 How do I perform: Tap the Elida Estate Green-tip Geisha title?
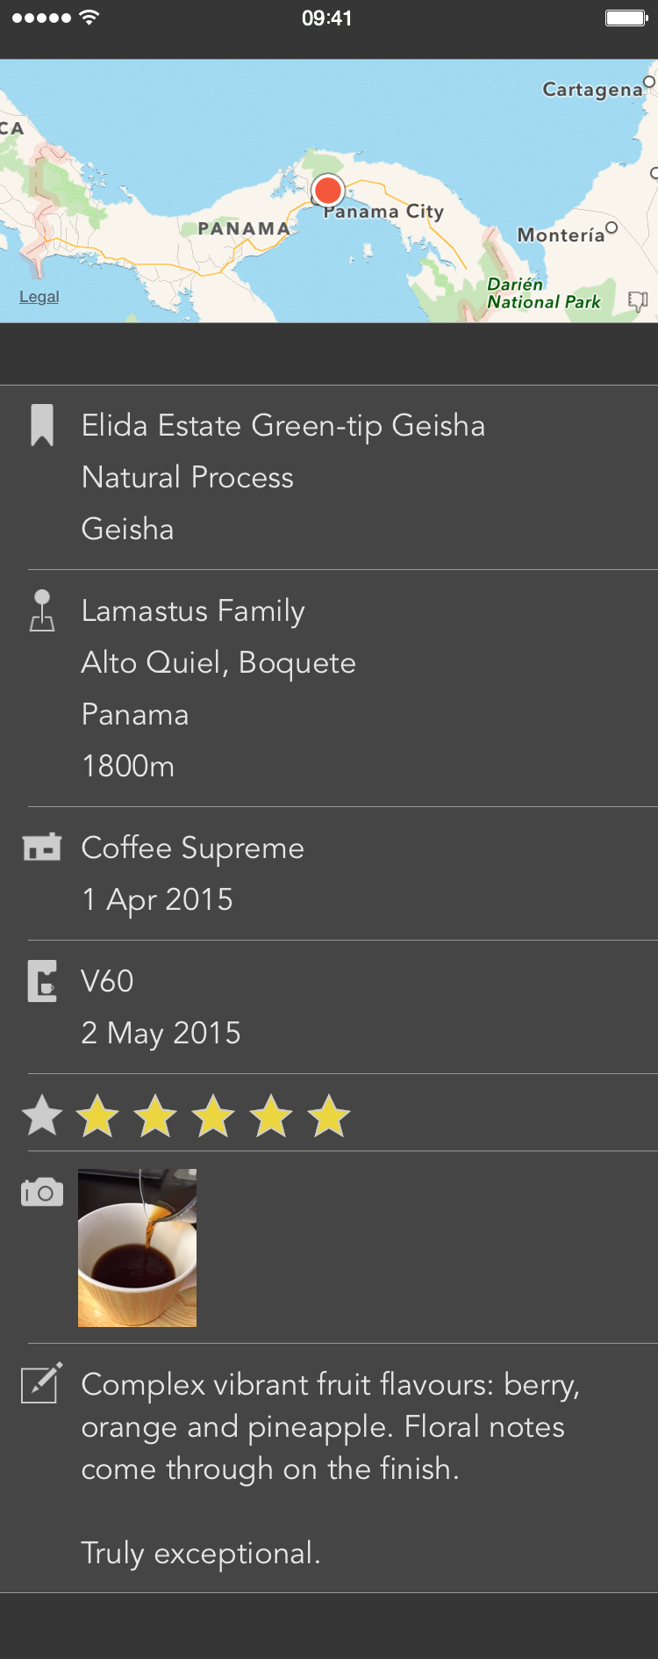(x=283, y=426)
